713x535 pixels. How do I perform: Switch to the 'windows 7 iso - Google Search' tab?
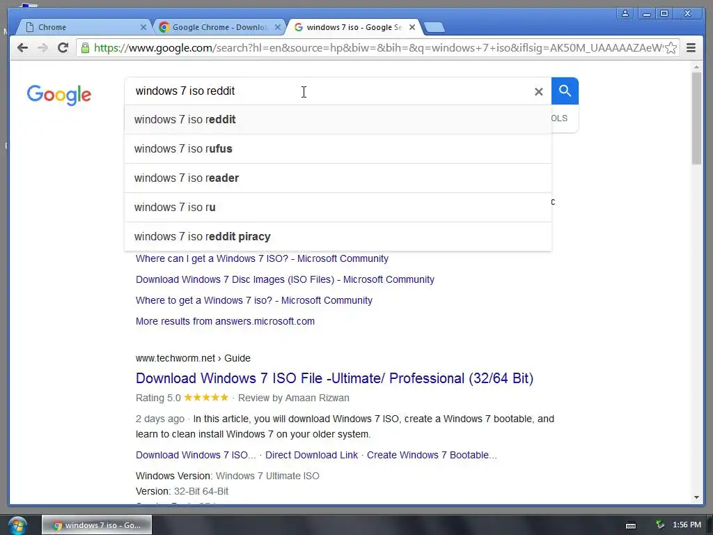click(354, 27)
